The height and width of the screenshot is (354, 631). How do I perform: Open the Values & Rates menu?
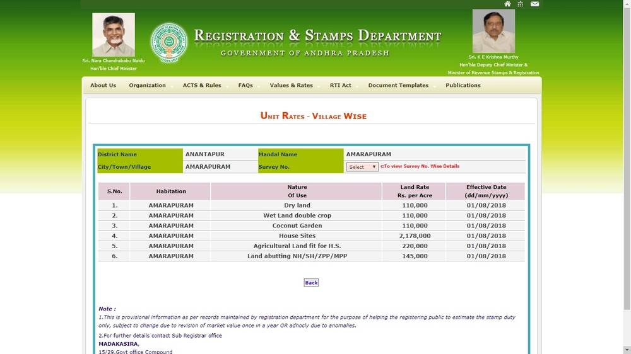click(x=292, y=85)
